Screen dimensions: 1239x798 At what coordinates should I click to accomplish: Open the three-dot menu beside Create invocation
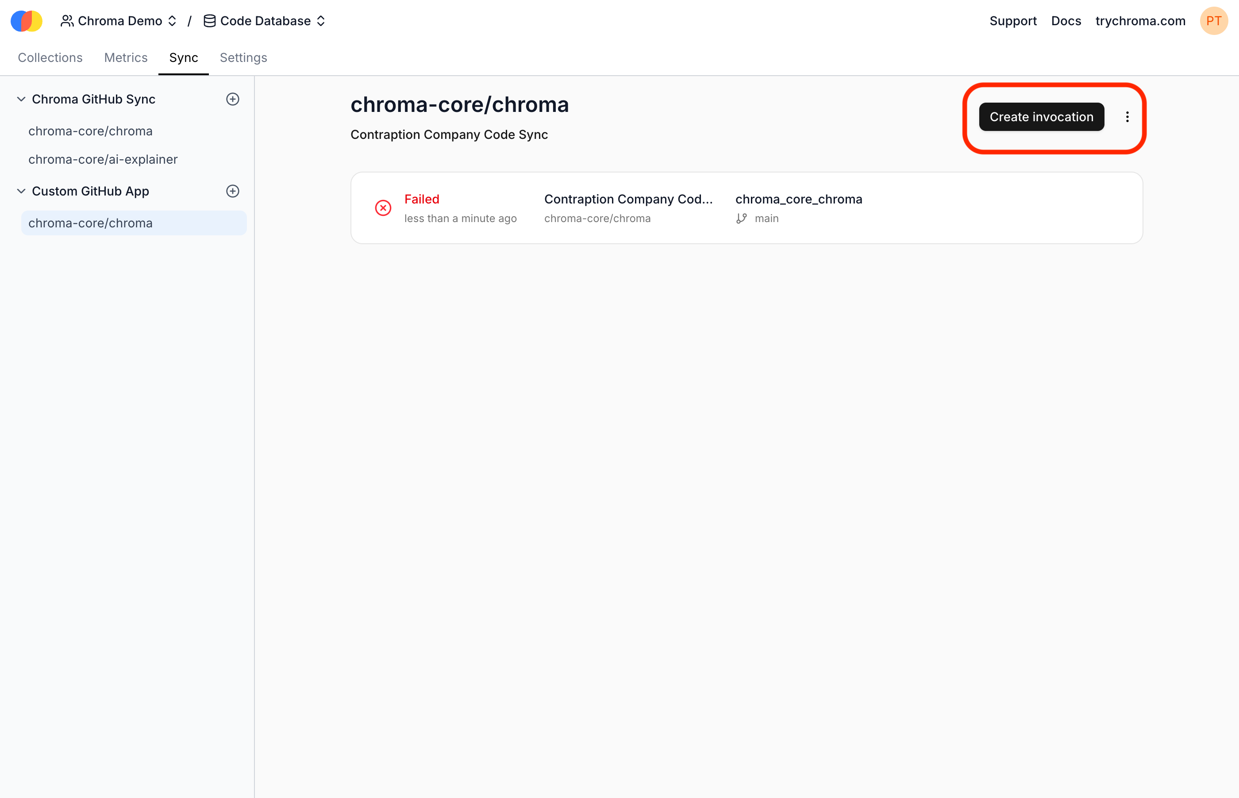pyautogui.click(x=1127, y=117)
